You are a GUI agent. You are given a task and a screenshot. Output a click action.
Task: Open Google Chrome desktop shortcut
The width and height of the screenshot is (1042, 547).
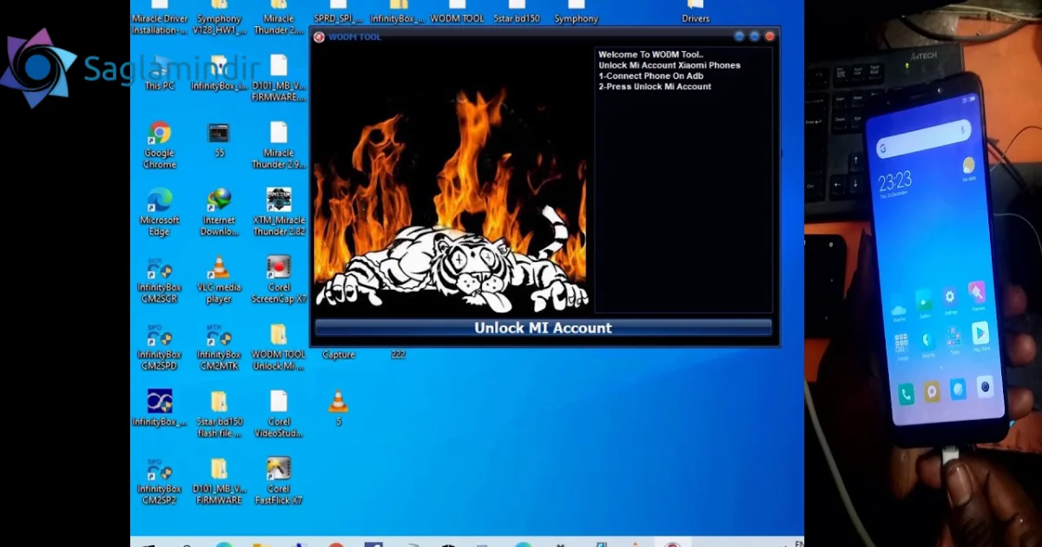[x=159, y=145]
